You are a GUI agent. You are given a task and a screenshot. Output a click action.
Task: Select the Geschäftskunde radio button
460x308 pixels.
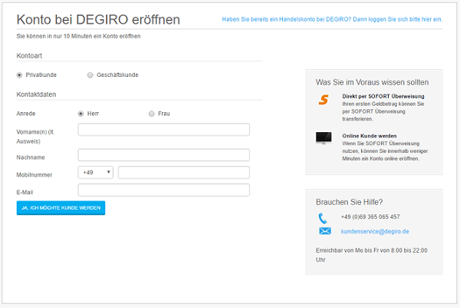90,75
